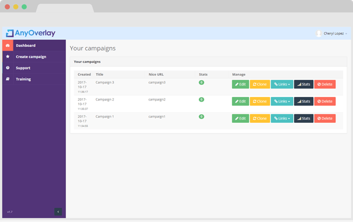
Task: Open the Training menu item
Action: [x=34, y=79]
